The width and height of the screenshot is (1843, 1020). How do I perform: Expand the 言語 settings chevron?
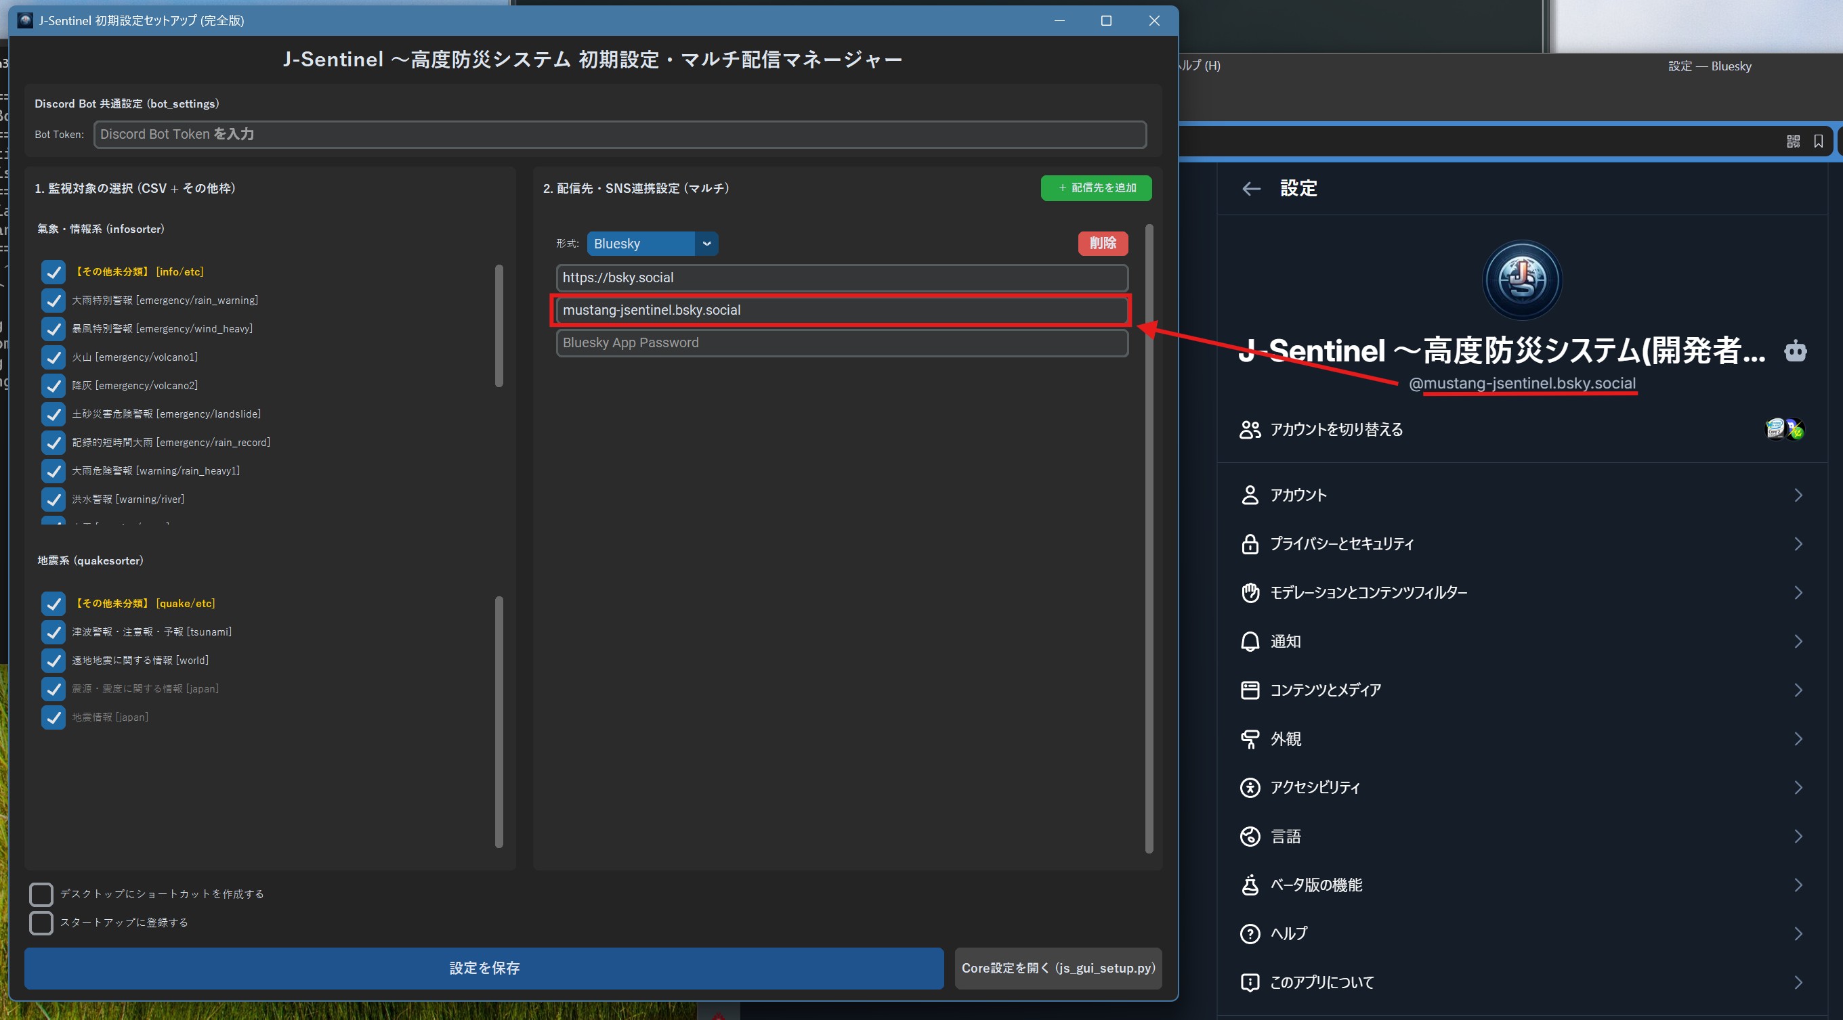click(x=1798, y=837)
